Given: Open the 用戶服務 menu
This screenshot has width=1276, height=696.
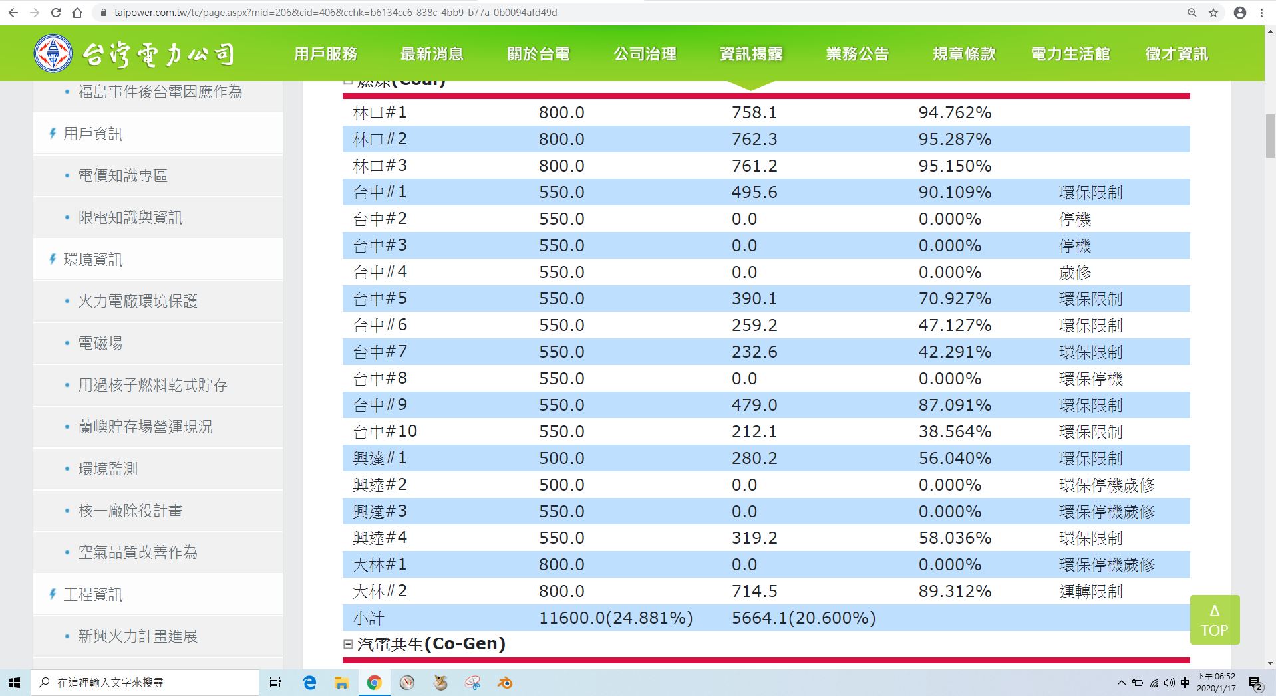Looking at the screenshot, I should click(x=325, y=54).
